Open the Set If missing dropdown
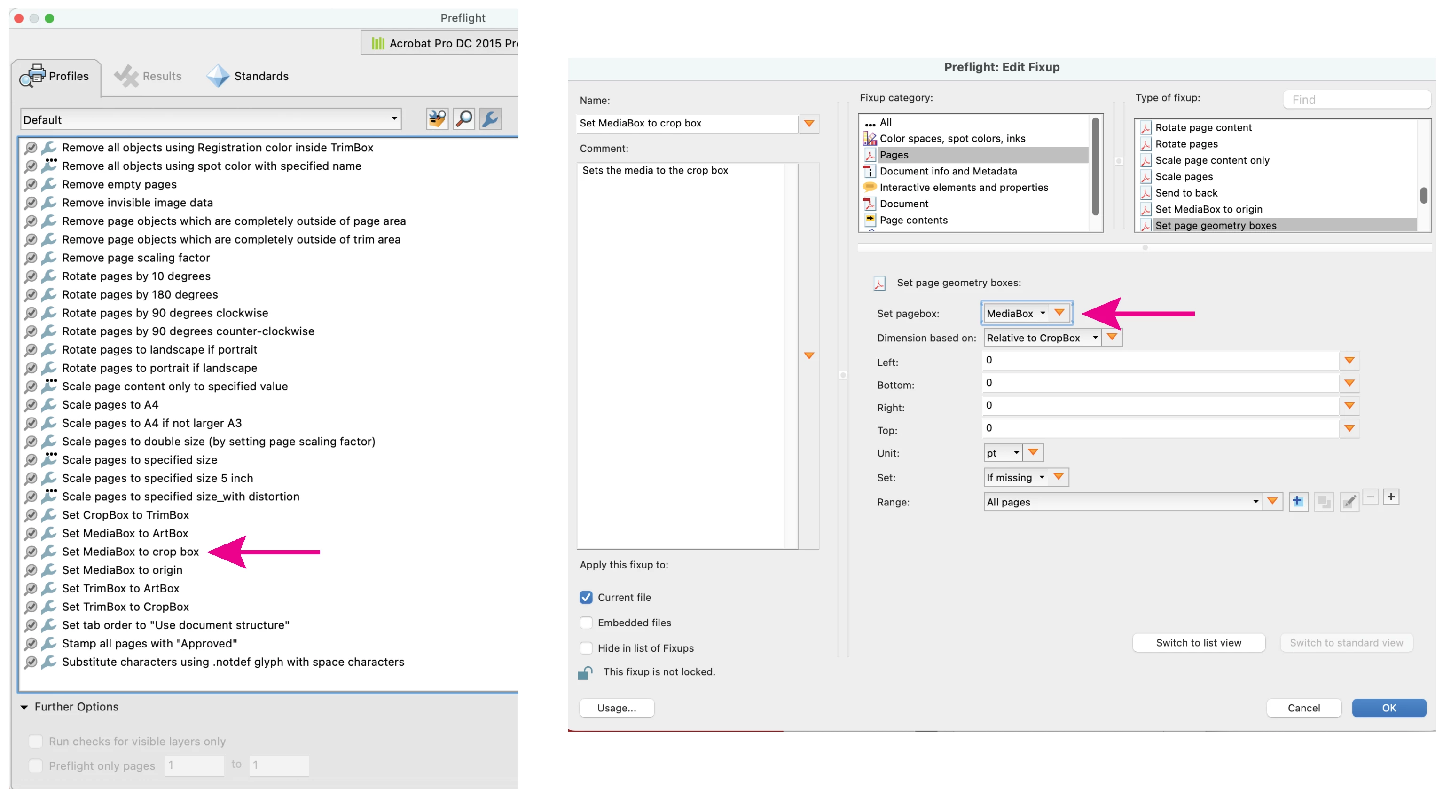1443x789 pixels. point(1016,477)
